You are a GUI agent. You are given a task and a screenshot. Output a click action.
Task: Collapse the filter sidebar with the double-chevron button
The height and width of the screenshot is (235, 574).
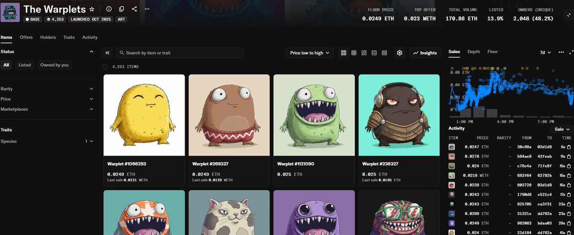(108, 53)
